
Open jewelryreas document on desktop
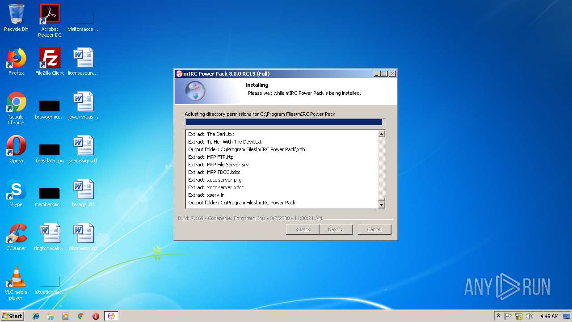point(83,106)
